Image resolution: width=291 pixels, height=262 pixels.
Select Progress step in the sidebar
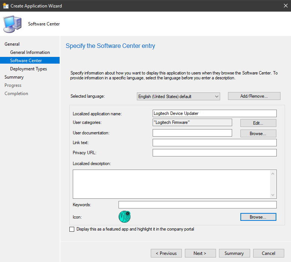pyautogui.click(x=13, y=85)
